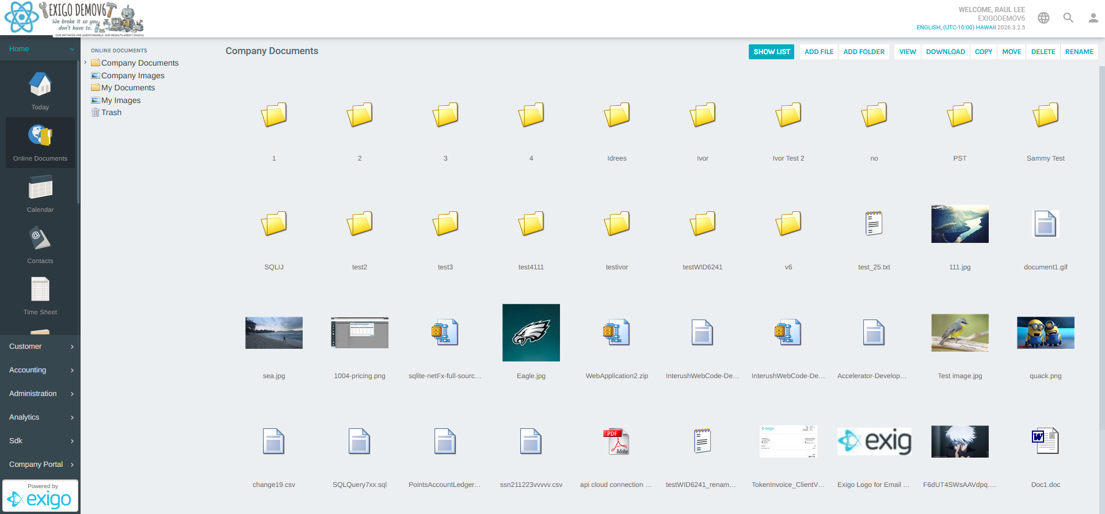This screenshot has width=1105, height=514.
Task: Click the Rename button
Action: point(1079,52)
